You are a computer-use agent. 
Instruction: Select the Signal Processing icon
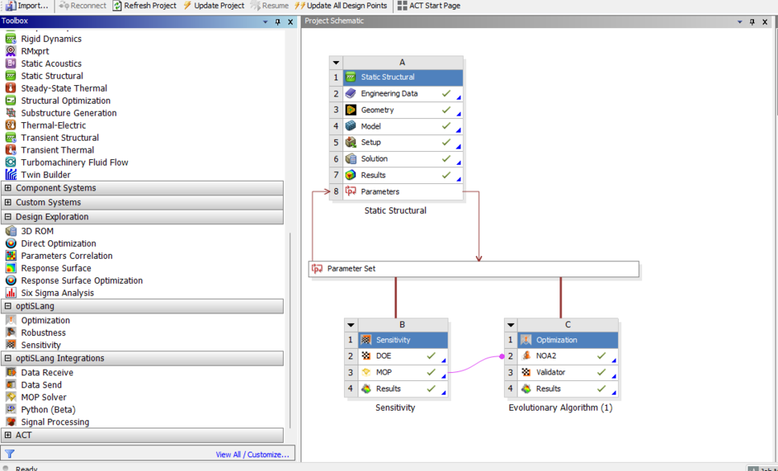[10, 422]
